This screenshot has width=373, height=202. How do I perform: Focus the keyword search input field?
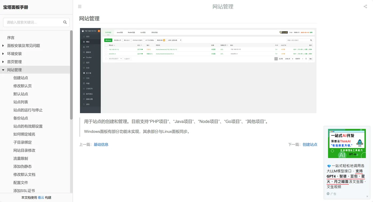pos(36,22)
